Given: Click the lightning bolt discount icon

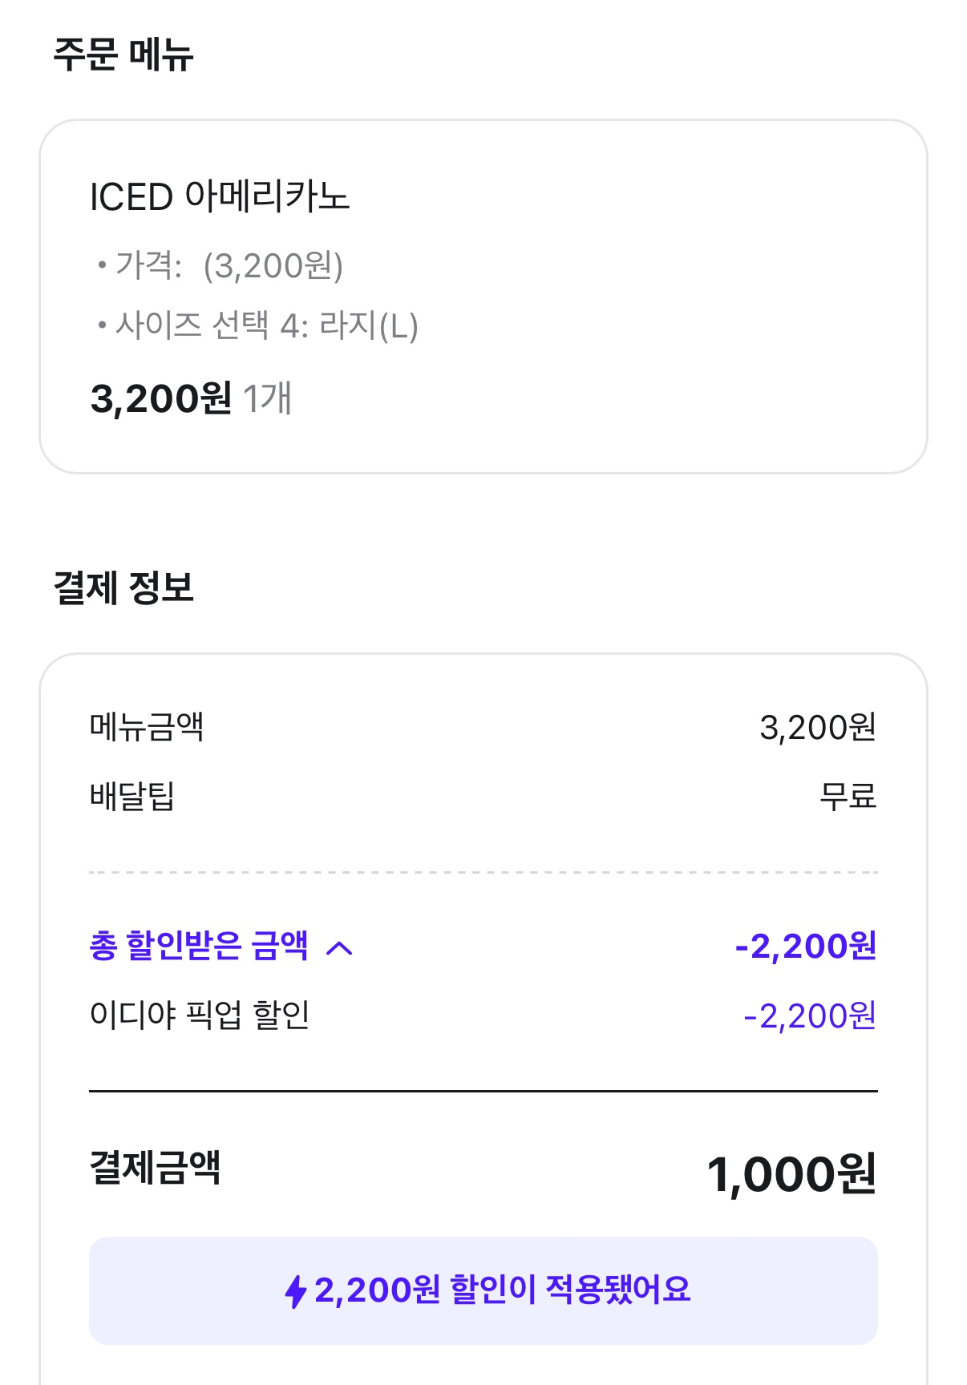Looking at the screenshot, I should pos(296,1291).
